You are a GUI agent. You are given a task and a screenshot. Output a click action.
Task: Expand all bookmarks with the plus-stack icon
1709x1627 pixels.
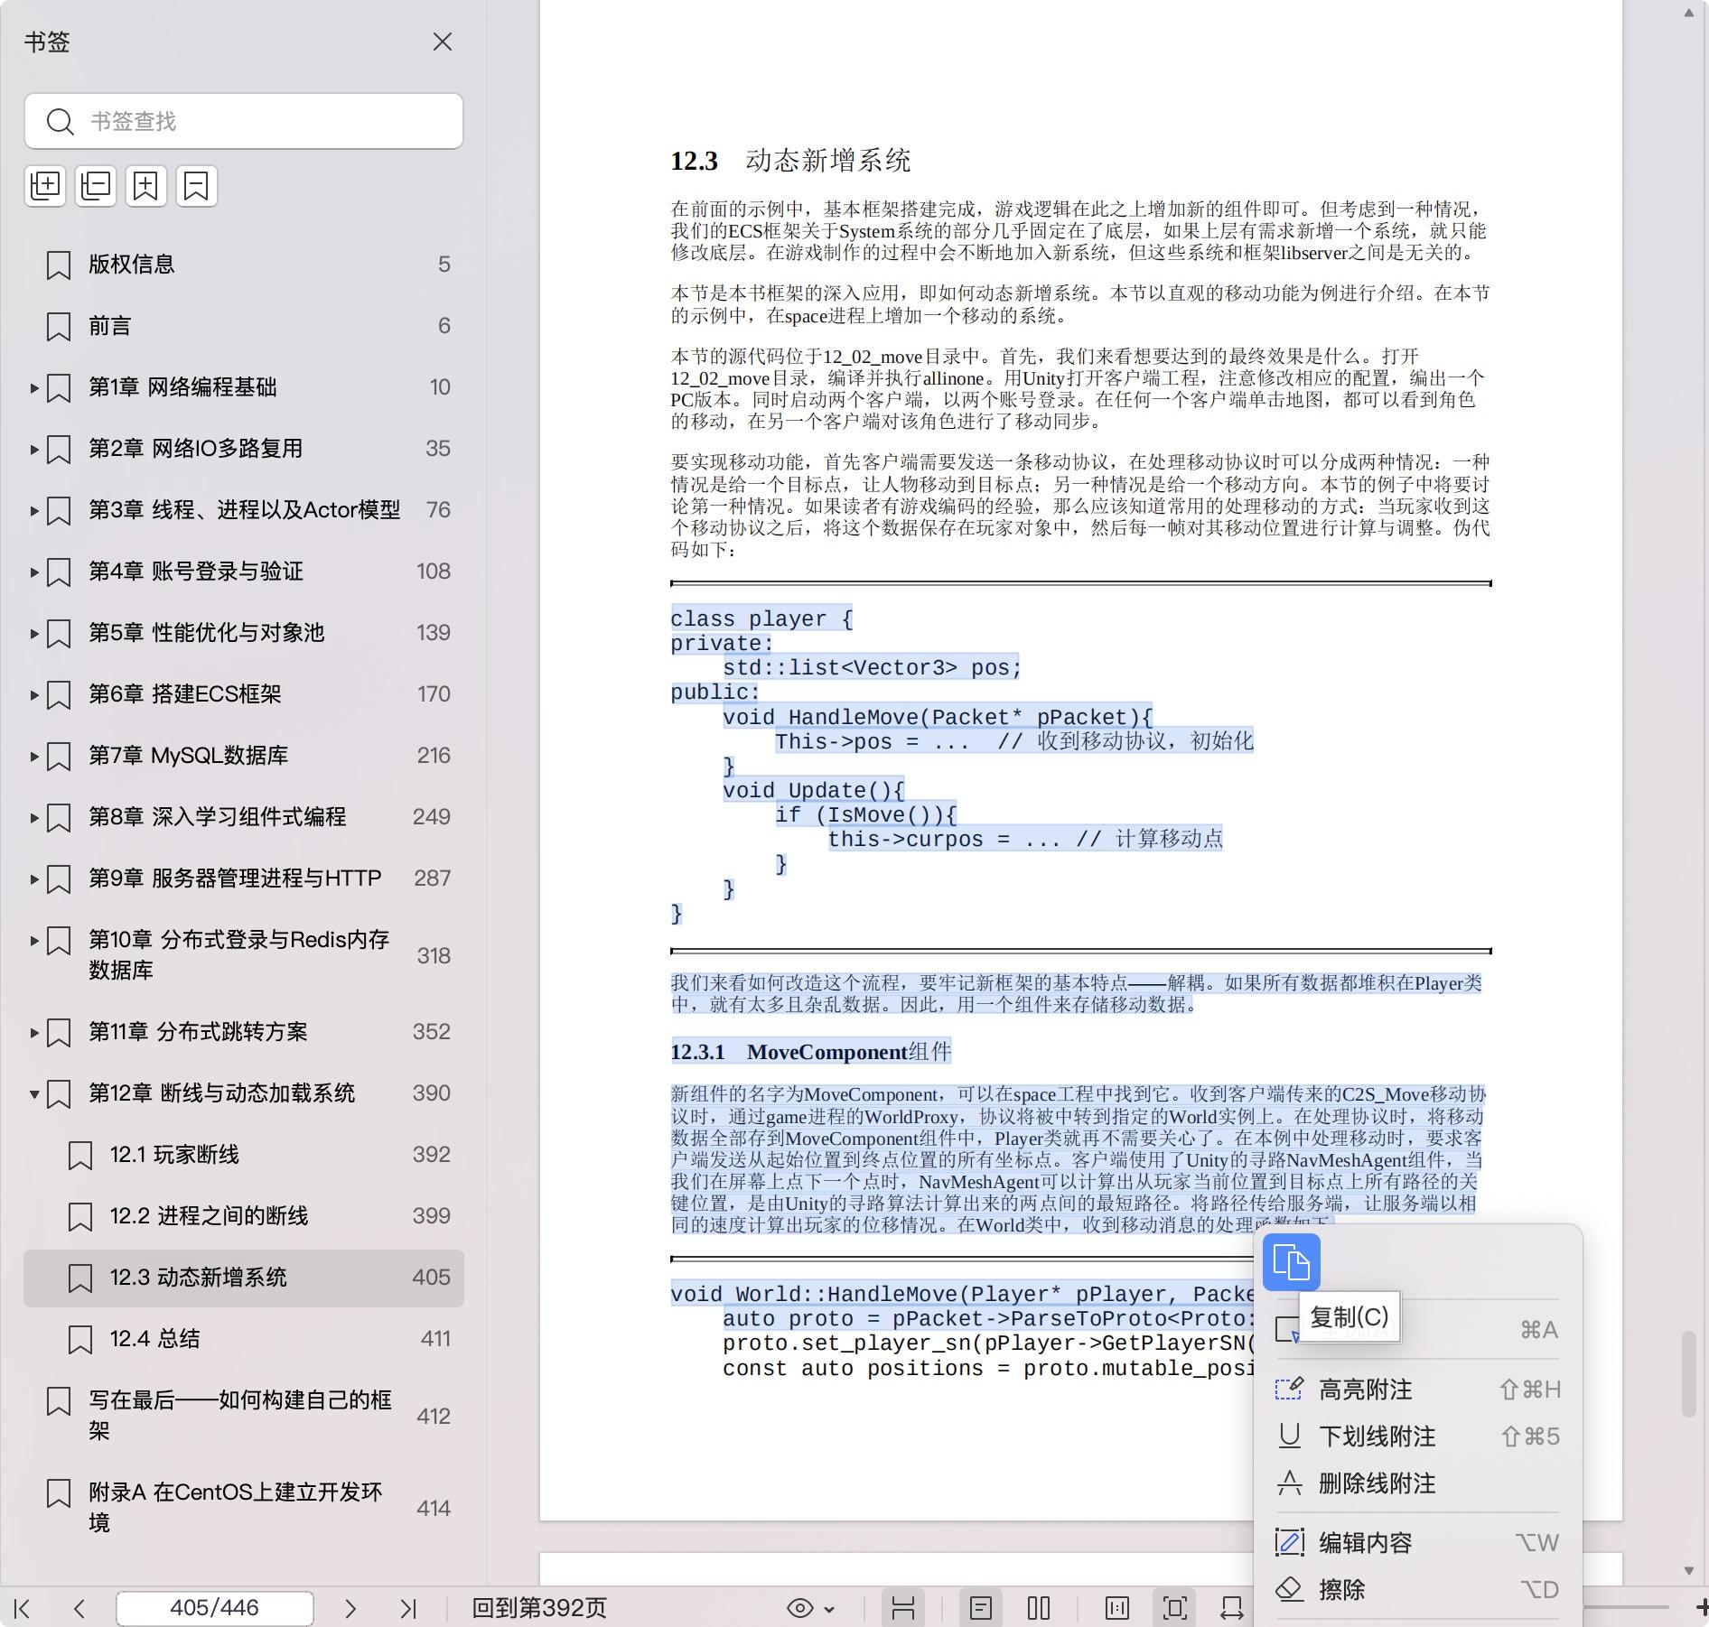tap(45, 186)
